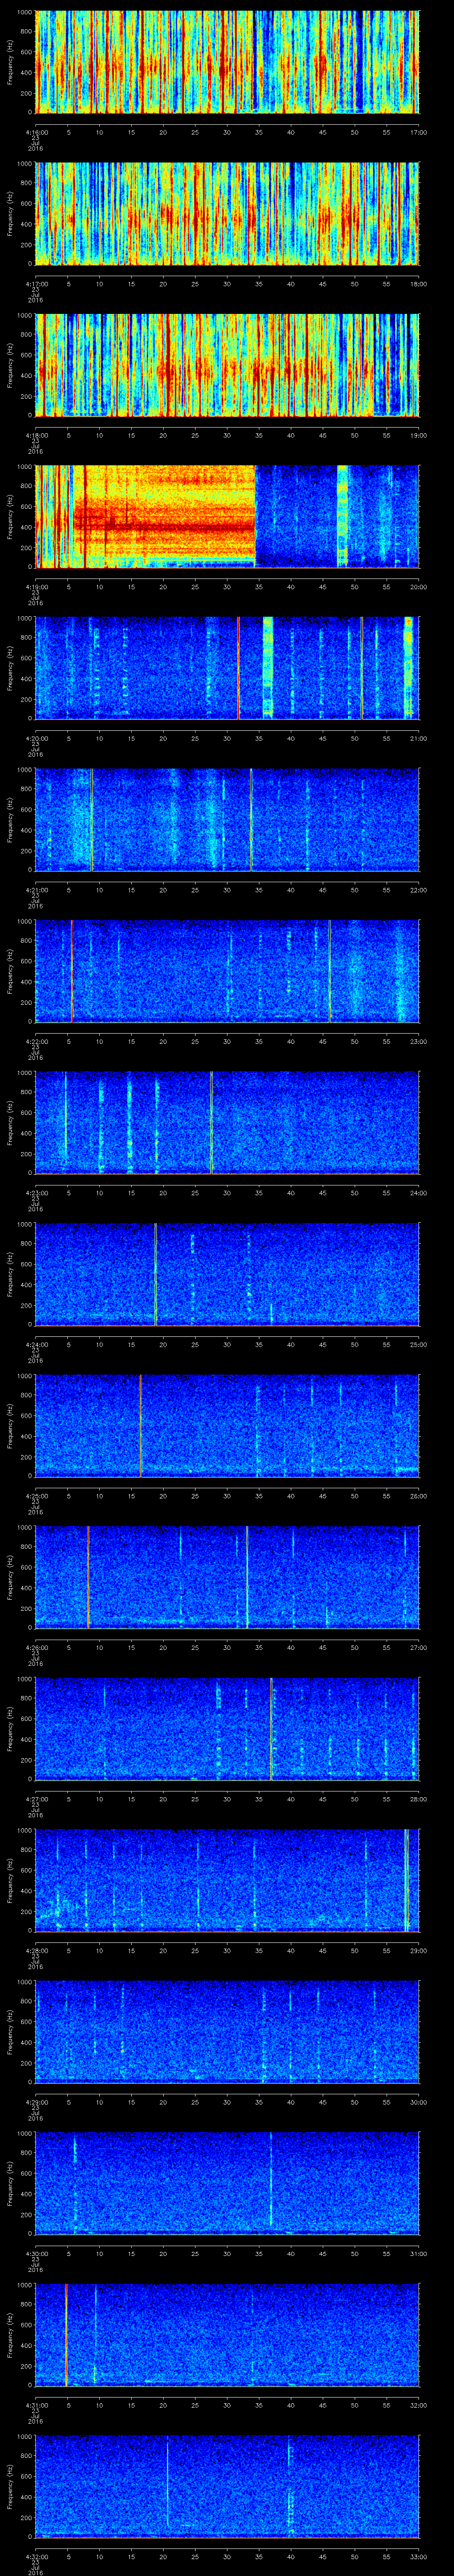The height and width of the screenshot is (2576, 454).
Task: Select the '4:26:00' start time label
Action: pyautogui.click(x=36, y=1647)
